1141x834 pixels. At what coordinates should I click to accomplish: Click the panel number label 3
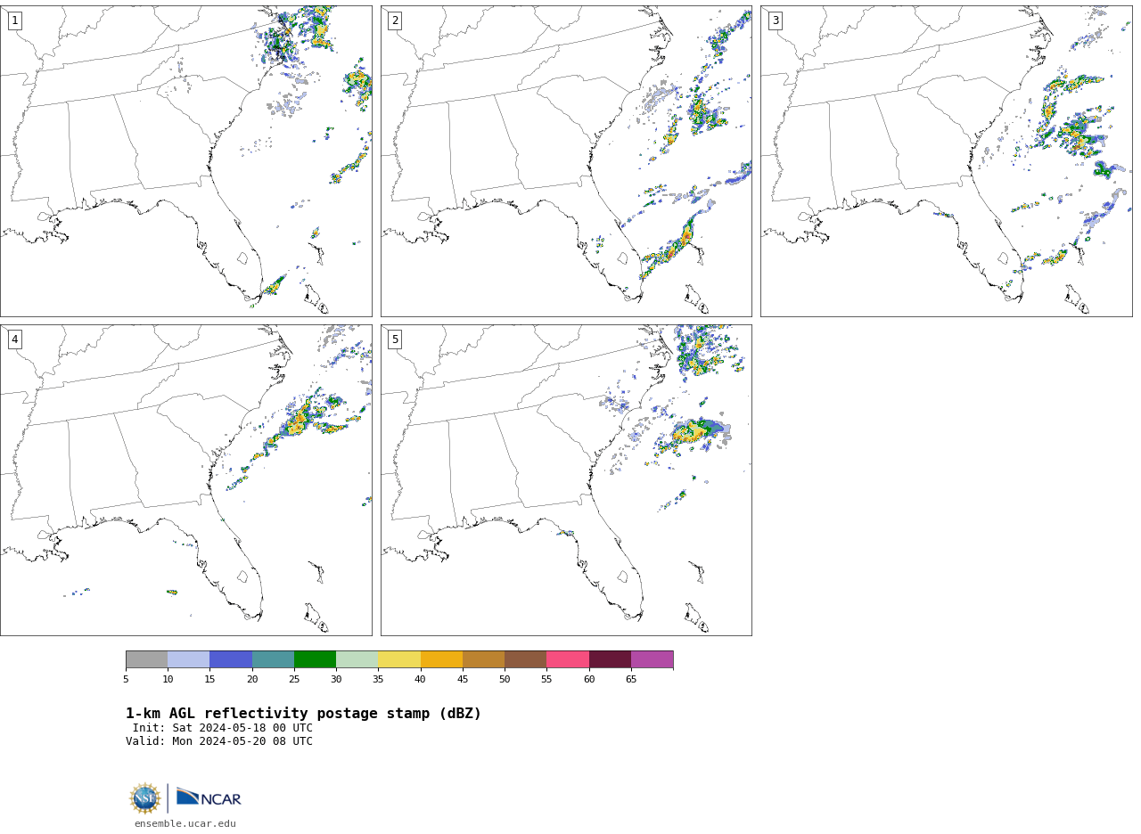click(776, 20)
